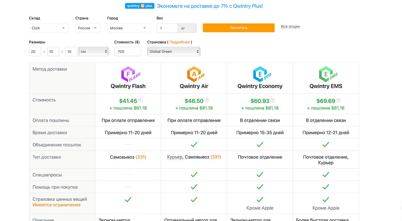Viewport: 402px width, 221px height.
Task: Open the Склад dropdown showing США
Action: [x=49, y=28]
